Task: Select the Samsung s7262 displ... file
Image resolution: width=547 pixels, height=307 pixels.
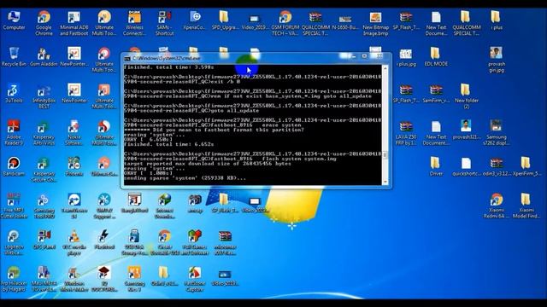Action: pos(496,133)
